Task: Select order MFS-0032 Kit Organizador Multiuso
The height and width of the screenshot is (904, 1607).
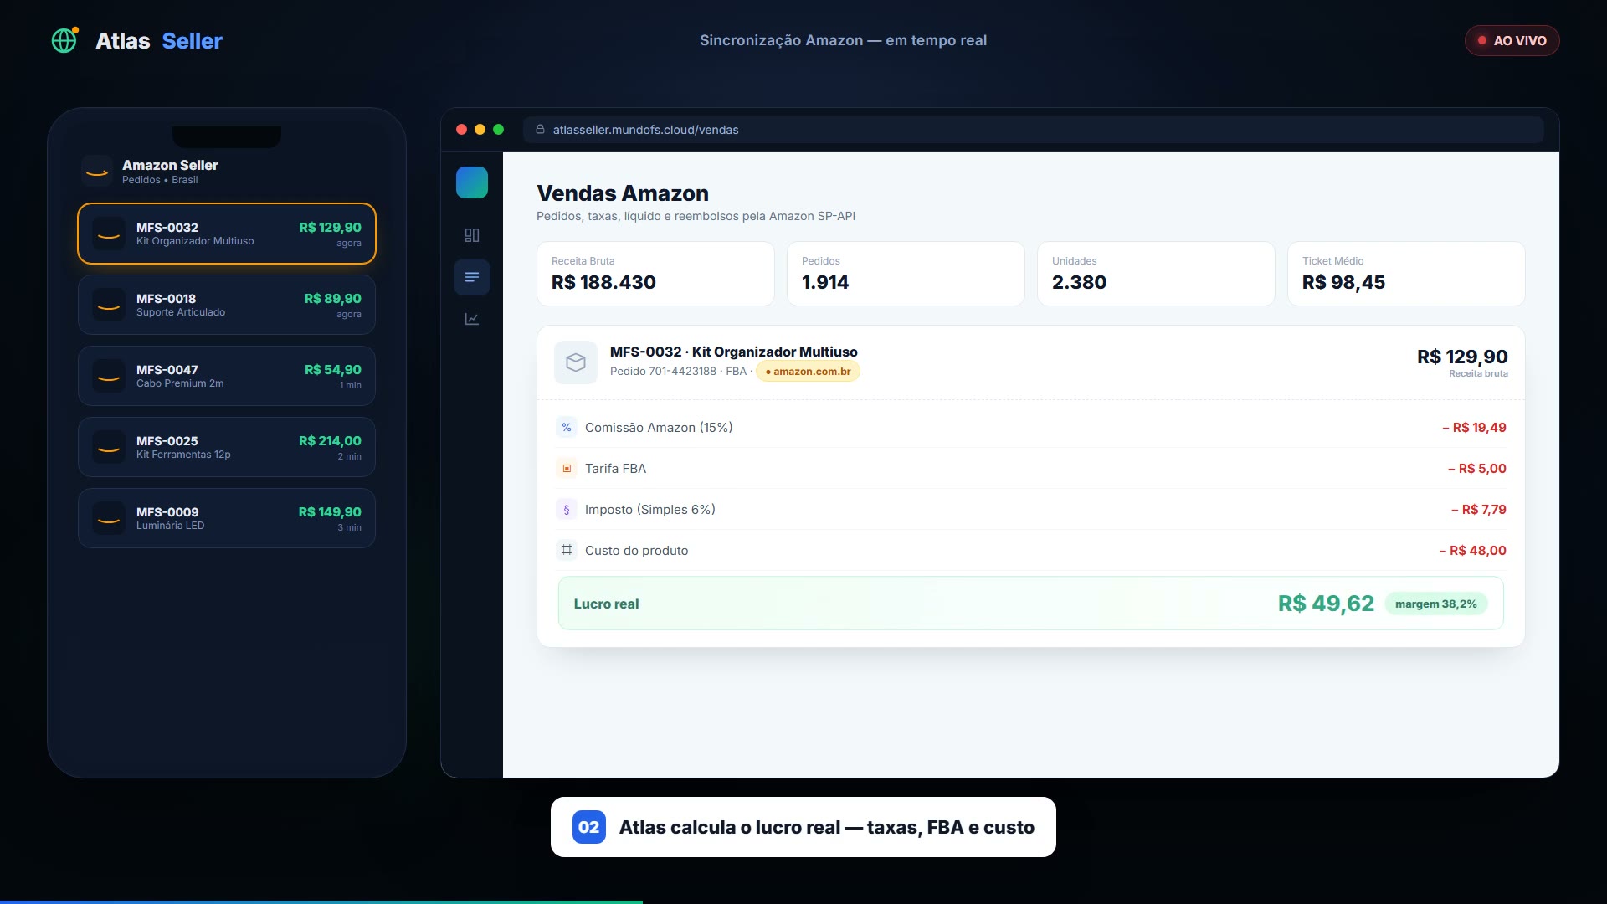Action: tap(227, 234)
